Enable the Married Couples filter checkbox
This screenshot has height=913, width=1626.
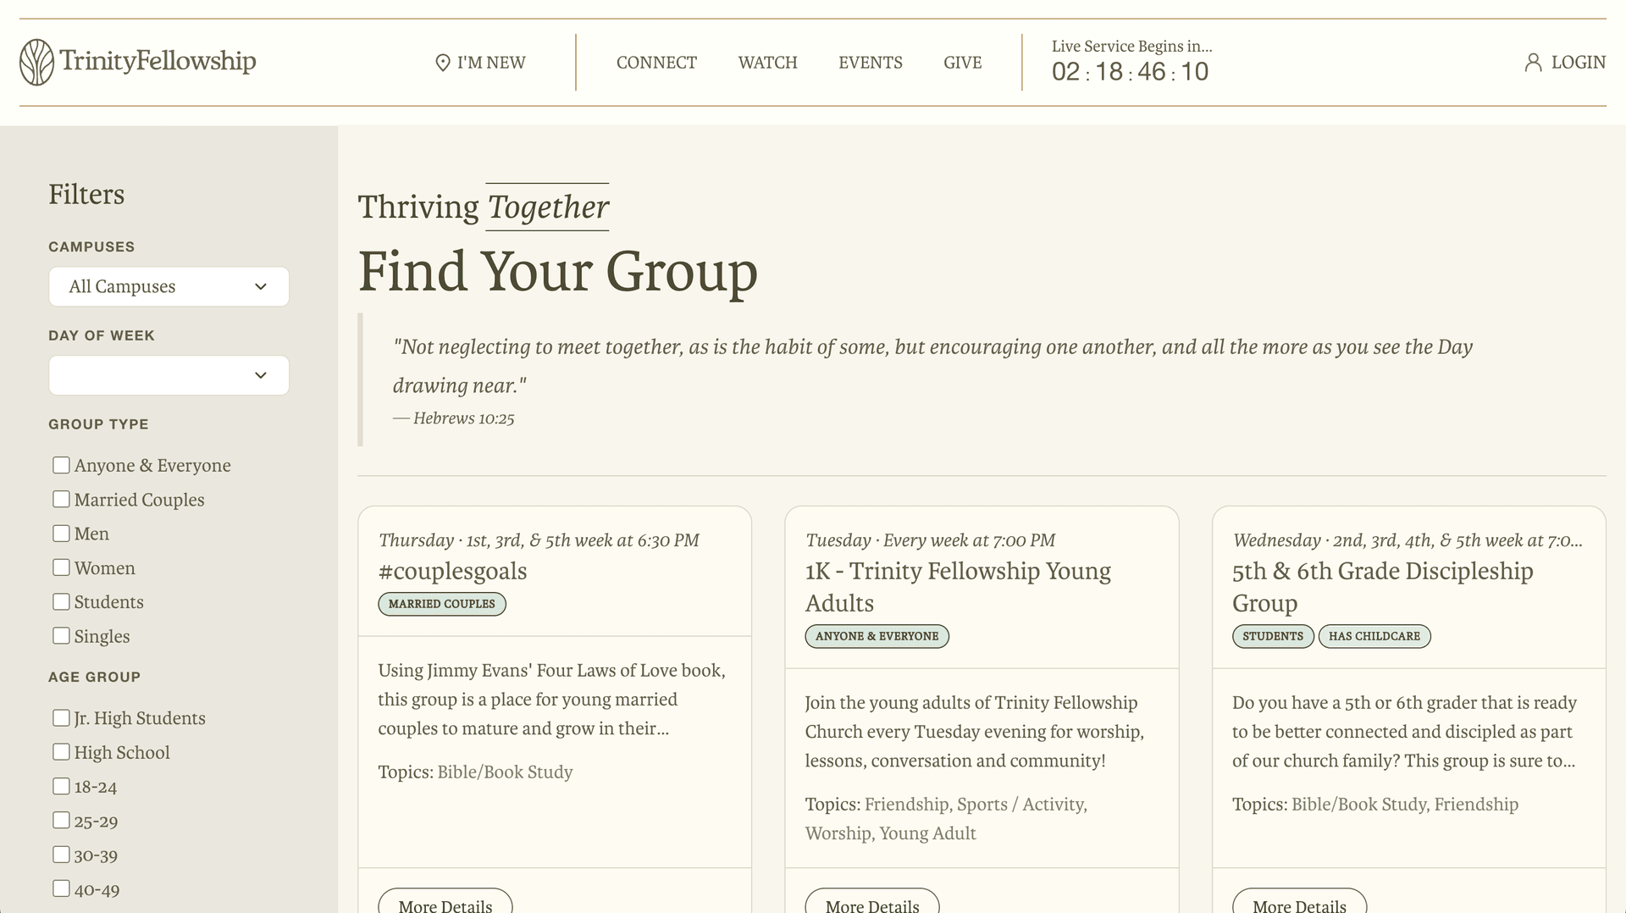click(61, 499)
